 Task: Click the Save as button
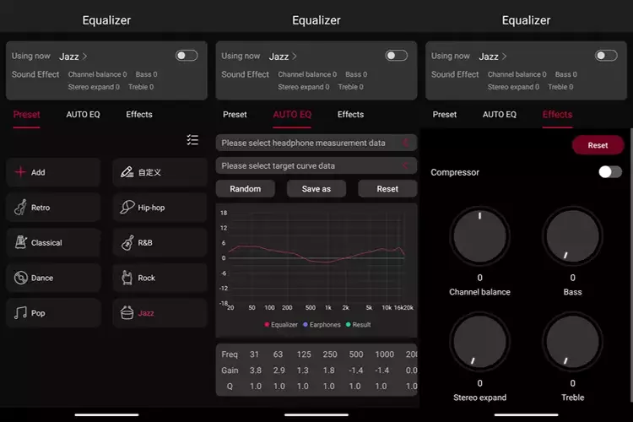click(316, 188)
